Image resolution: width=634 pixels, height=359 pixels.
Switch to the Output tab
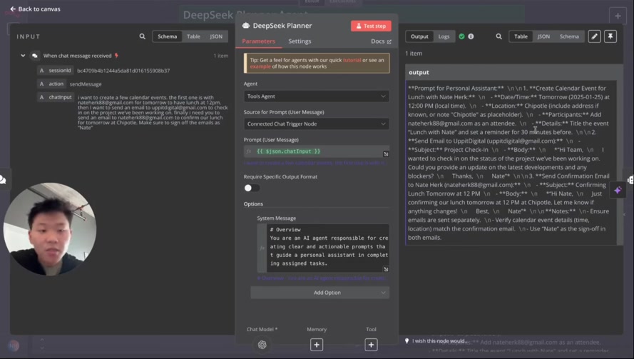(419, 36)
